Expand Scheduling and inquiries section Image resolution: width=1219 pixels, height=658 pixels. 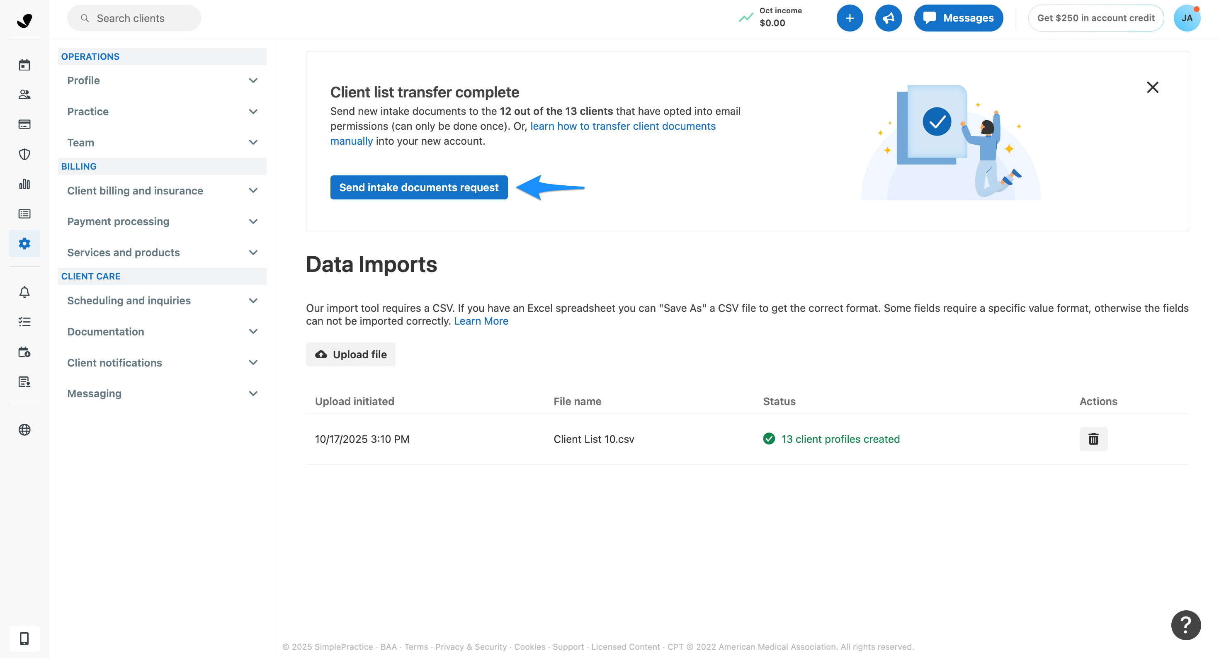[162, 301]
